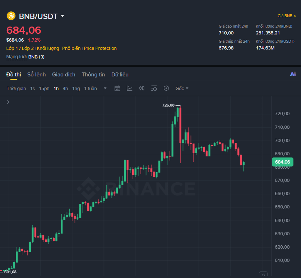Click the Phổ biến tag
Screen dimensions: 301x278
tap(71, 48)
